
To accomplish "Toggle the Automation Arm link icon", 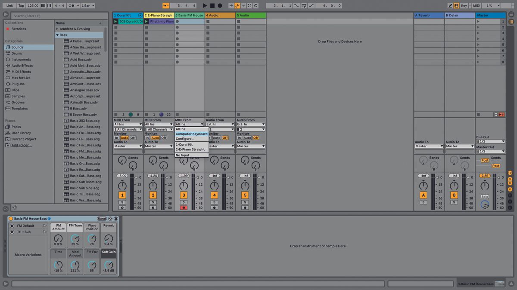I will click(x=237, y=6).
